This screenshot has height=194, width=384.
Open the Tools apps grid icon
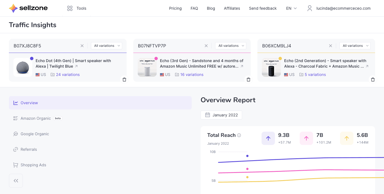pos(70,8)
